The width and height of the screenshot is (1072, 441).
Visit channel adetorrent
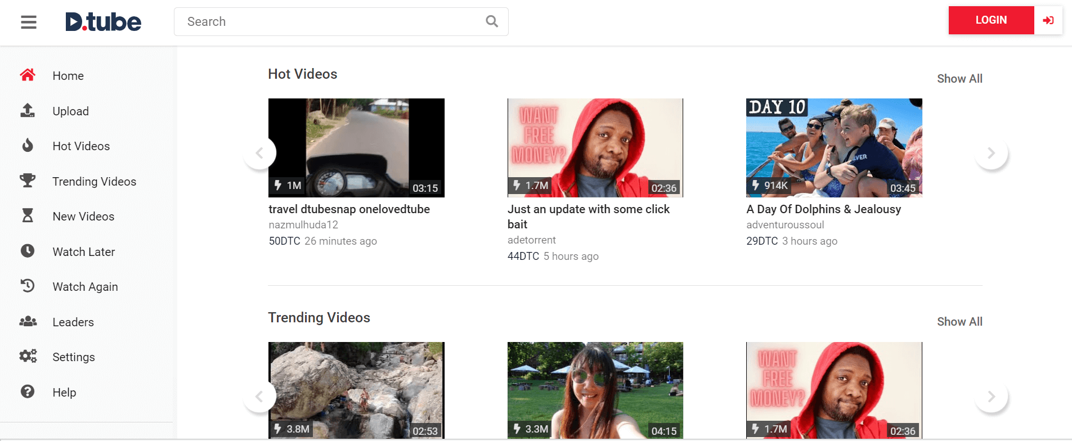coord(532,240)
